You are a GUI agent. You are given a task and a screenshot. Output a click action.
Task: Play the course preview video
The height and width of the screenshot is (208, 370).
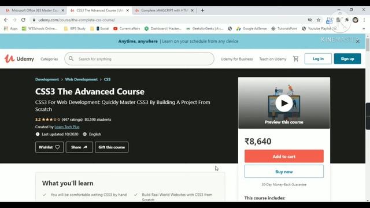coord(284,103)
